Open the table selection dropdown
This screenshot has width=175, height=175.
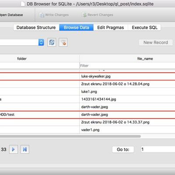pos(41,42)
